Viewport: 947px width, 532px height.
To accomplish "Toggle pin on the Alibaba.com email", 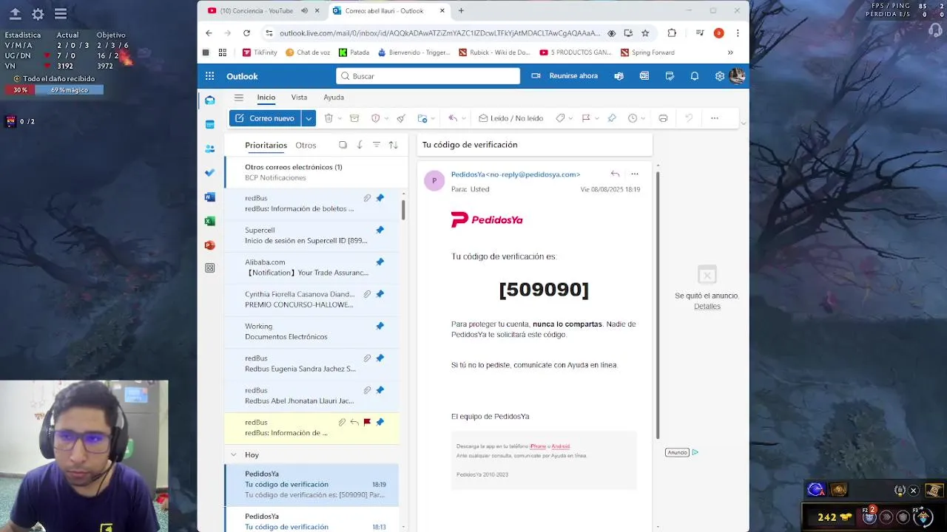I will tap(380, 262).
